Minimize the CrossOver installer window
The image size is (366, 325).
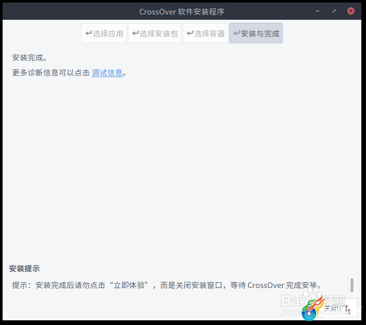(318, 11)
